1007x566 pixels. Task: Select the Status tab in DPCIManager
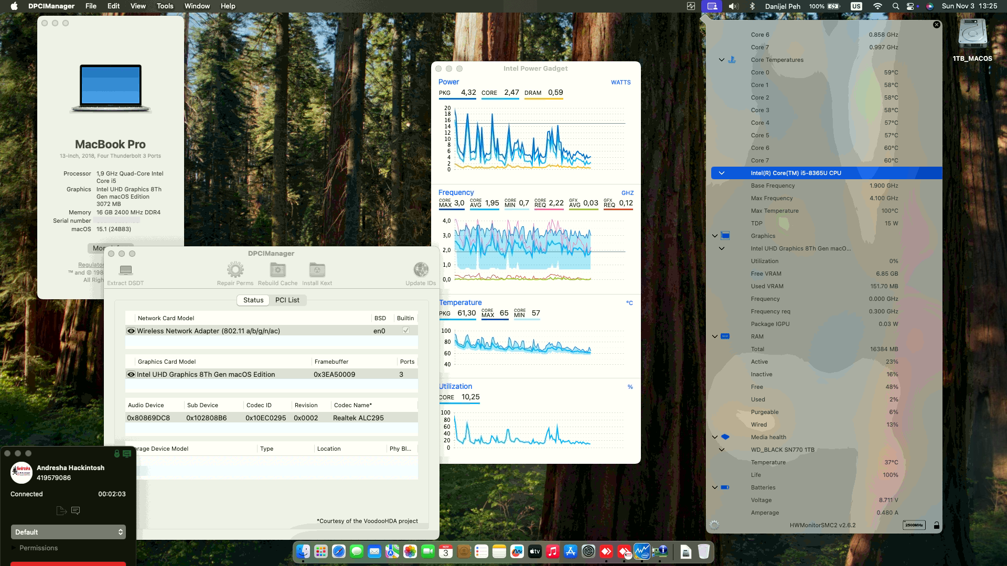pos(253,300)
